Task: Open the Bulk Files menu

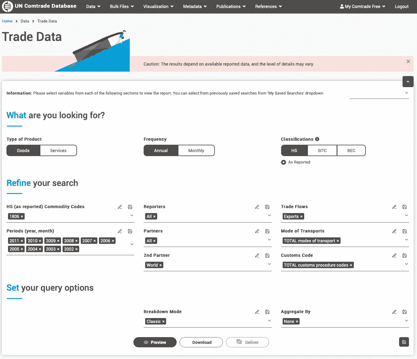Action: pos(122,6)
